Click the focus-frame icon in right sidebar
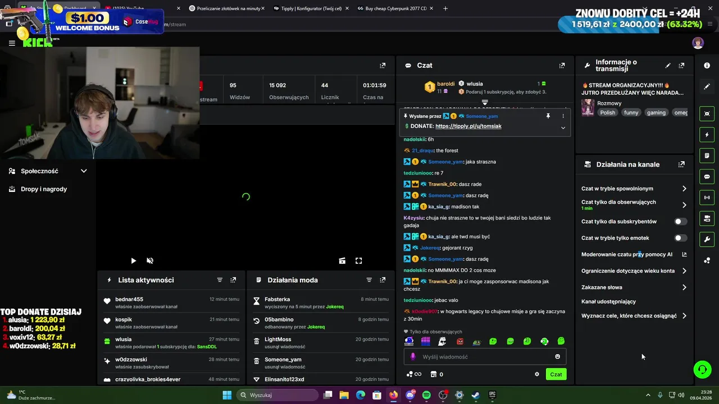Image resolution: width=719 pixels, height=404 pixels. tap(707, 113)
